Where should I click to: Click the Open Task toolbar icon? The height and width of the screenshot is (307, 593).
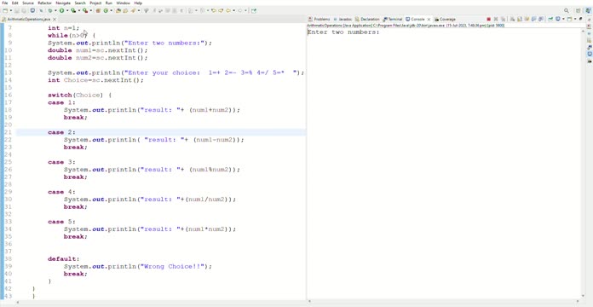point(125,10)
